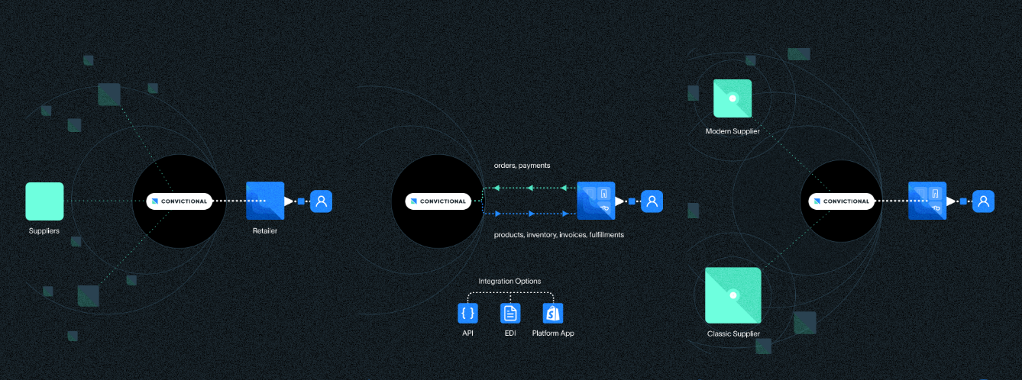Click the green Suppliers square
This screenshot has width=1022, height=380.
coord(44,201)
